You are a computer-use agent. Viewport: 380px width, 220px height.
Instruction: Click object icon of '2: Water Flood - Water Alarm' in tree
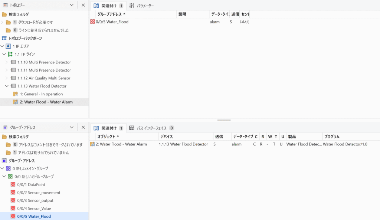point(16,102)
